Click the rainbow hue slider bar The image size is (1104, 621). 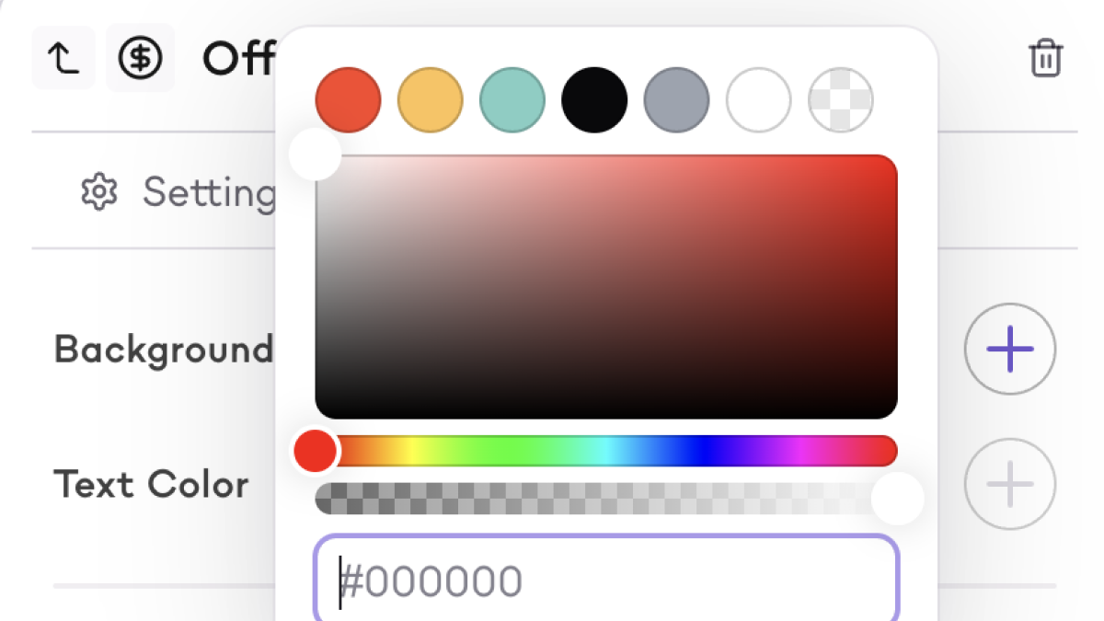(x=607, y=451)
